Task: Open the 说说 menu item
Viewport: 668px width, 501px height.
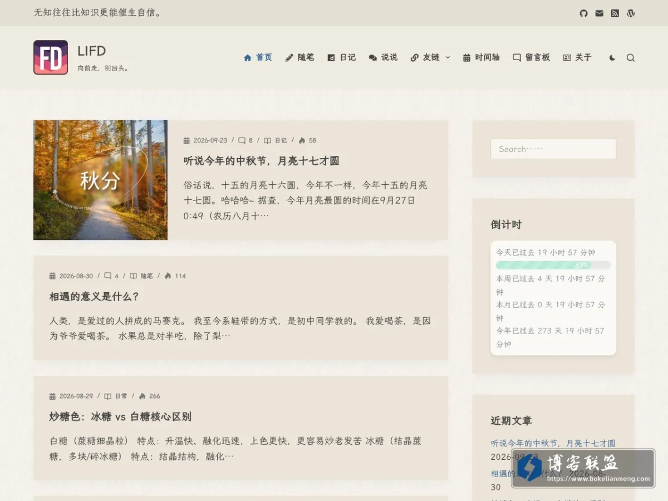Action: (x=383, y=57)
